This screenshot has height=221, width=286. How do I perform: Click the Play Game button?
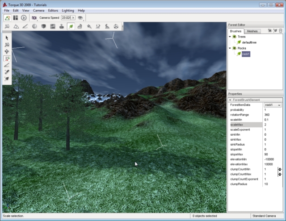(x=24, y=18)
